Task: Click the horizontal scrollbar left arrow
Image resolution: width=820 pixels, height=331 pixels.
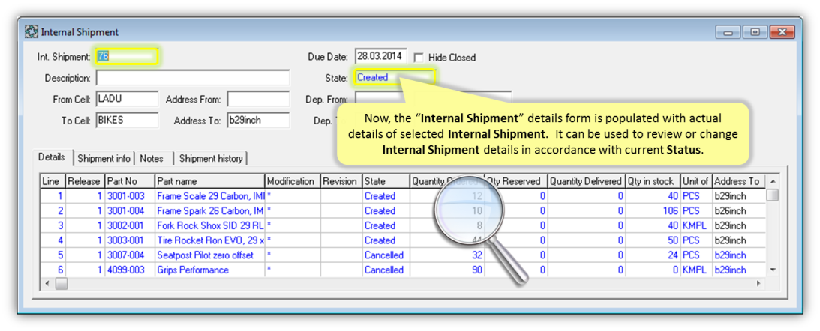Action: pos(47,283)
